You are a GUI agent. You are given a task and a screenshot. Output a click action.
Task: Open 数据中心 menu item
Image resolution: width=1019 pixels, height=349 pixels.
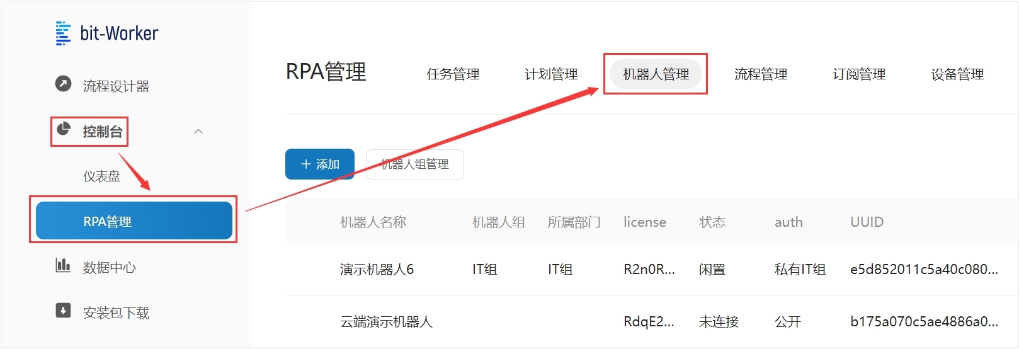tap(109, 268)
